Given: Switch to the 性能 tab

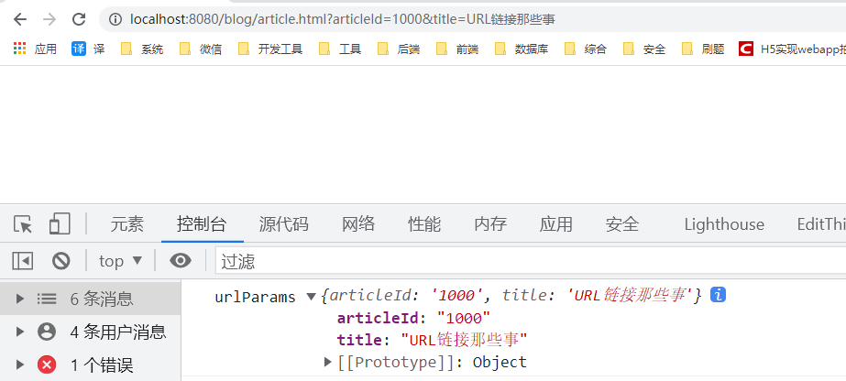Looking at the screenshot, I should click(x=424, y=223).
